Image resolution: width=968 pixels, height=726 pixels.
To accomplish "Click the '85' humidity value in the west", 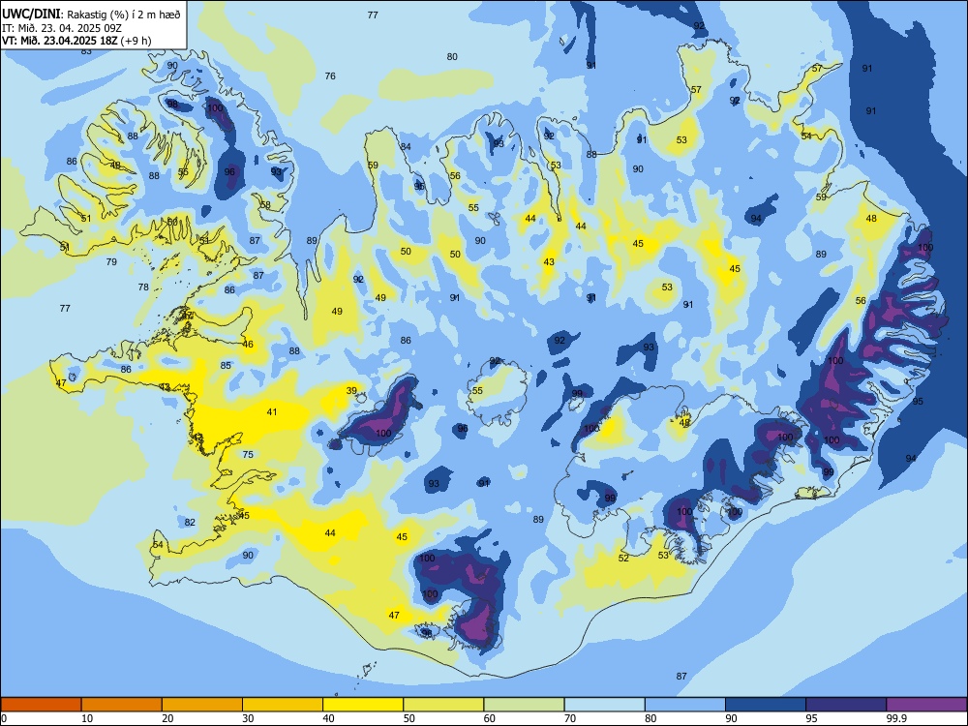I will (226, 366).
